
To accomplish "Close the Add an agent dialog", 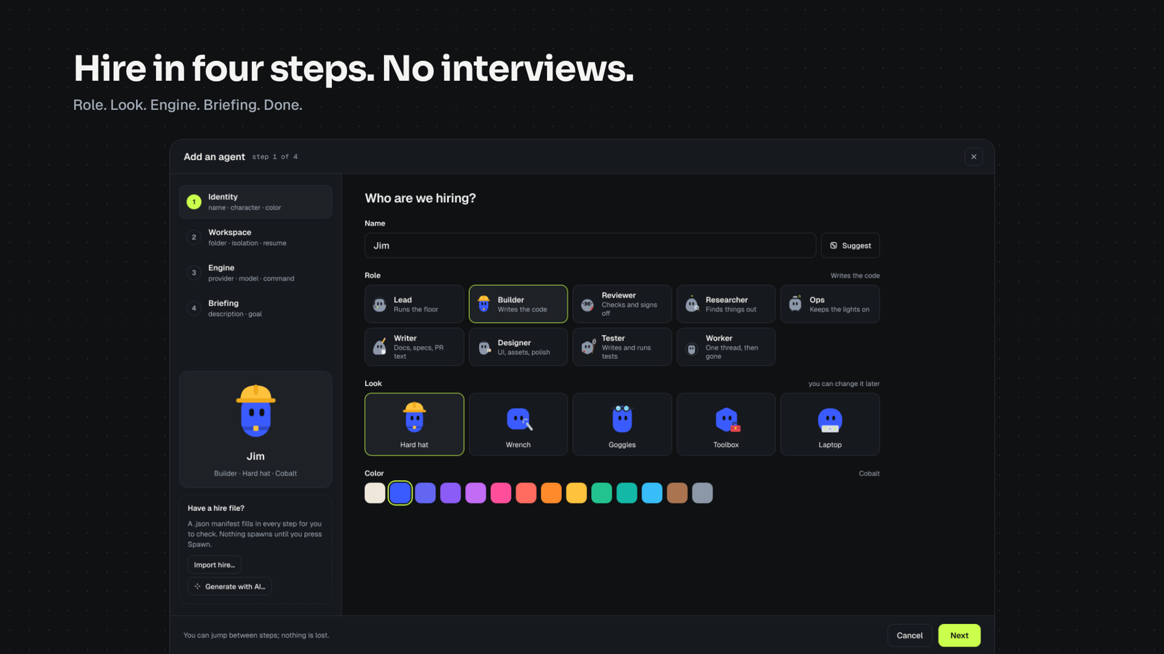I will (973, 157).
